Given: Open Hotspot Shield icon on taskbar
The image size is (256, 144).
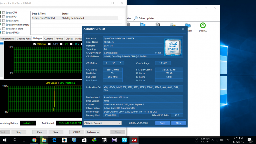Looking at the screenshot, I should point(74,140).
